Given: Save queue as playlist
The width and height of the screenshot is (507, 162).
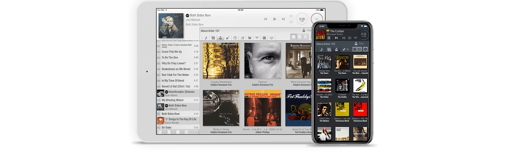Looking at the screenshot, I should (178, 132).
